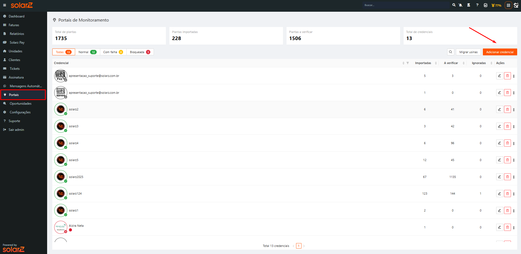Screen dimensions: 521x254
Task: Edit the solarz5 credential
Action: 499,160
